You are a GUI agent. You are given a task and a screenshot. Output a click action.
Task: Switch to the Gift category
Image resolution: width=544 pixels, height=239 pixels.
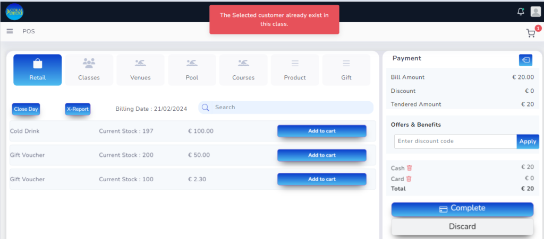346,70
